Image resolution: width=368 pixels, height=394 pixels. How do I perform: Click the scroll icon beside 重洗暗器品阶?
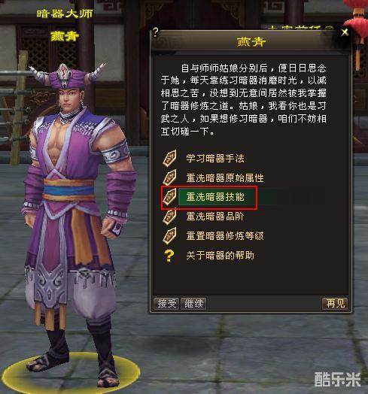tap(169, 217)
